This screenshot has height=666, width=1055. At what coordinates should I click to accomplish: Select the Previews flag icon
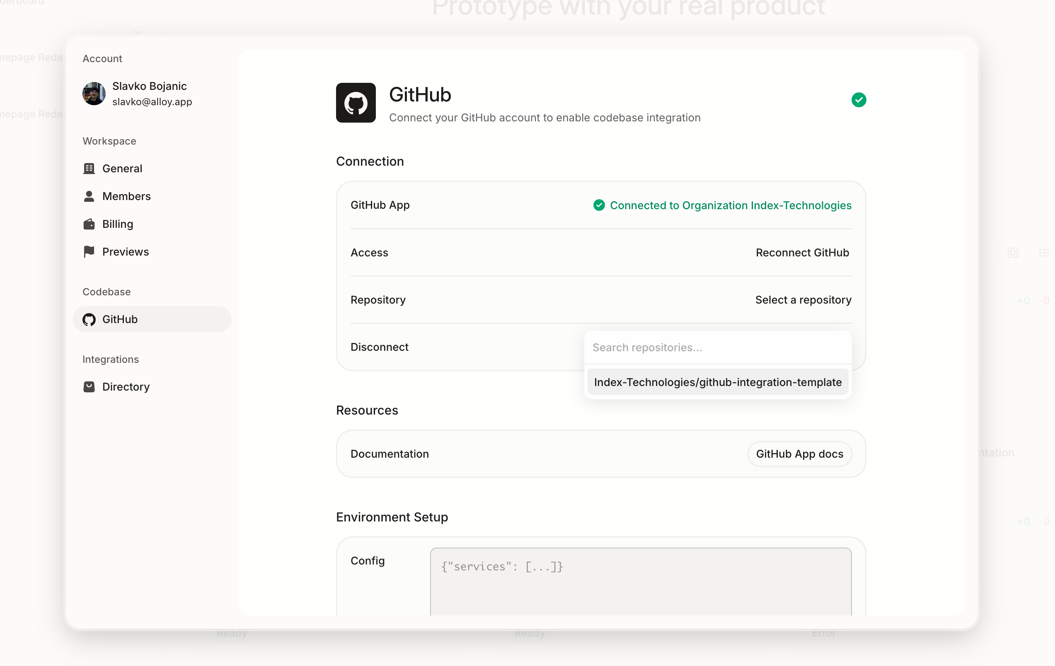89,252
